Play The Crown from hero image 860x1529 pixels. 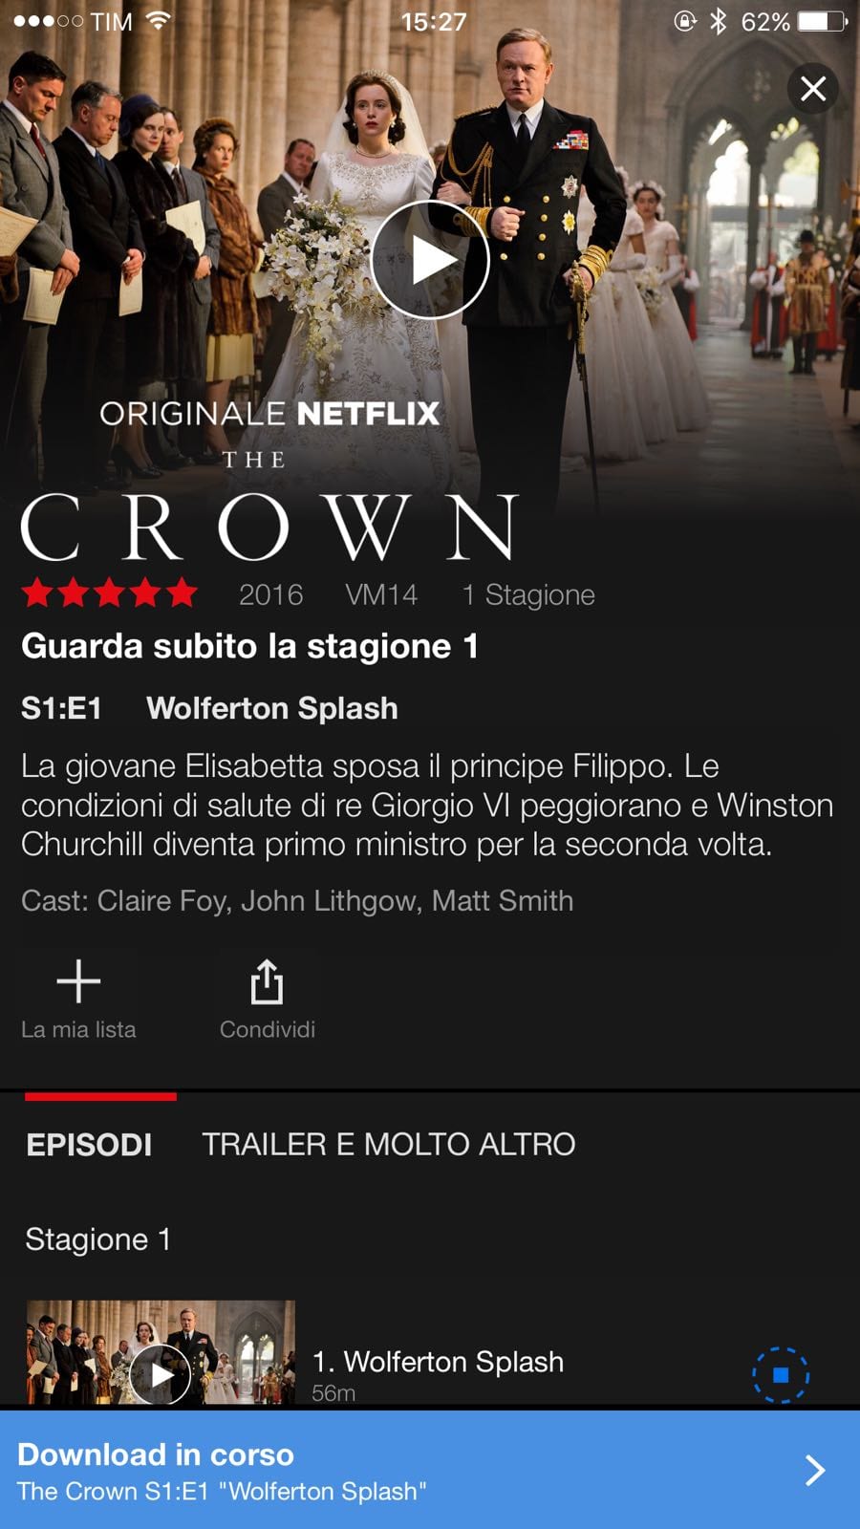click(x=430, y=260)
